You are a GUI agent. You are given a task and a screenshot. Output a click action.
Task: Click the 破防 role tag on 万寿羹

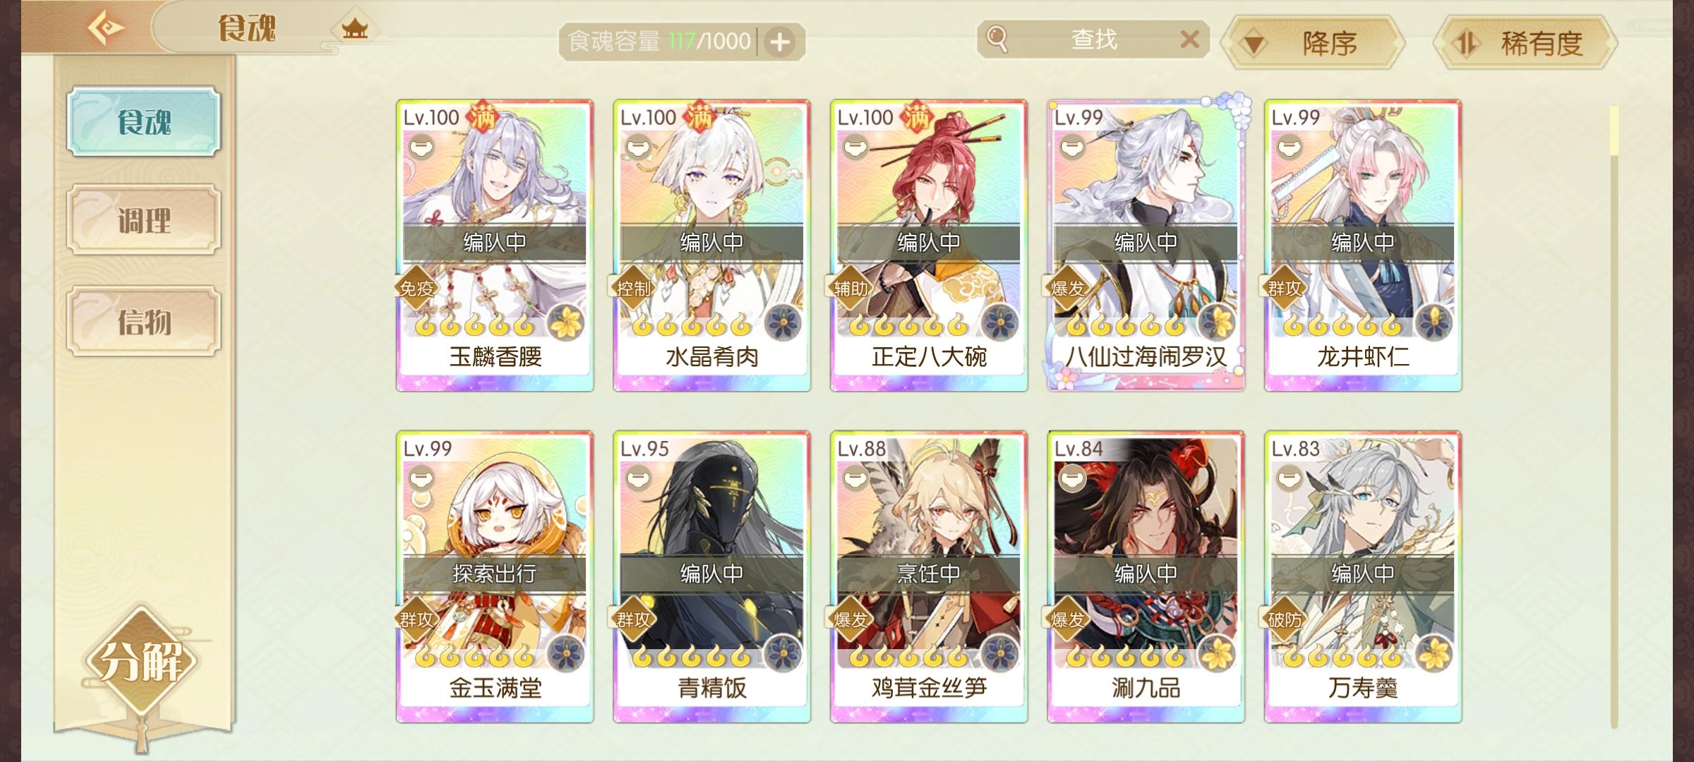(x=1284, y=620)
